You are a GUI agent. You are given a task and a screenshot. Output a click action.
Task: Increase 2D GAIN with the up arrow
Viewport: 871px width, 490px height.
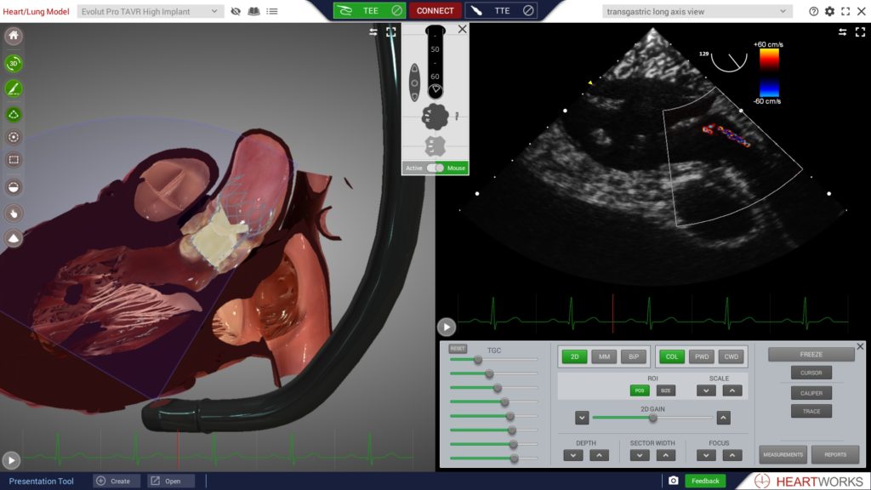tap(723, 418)
